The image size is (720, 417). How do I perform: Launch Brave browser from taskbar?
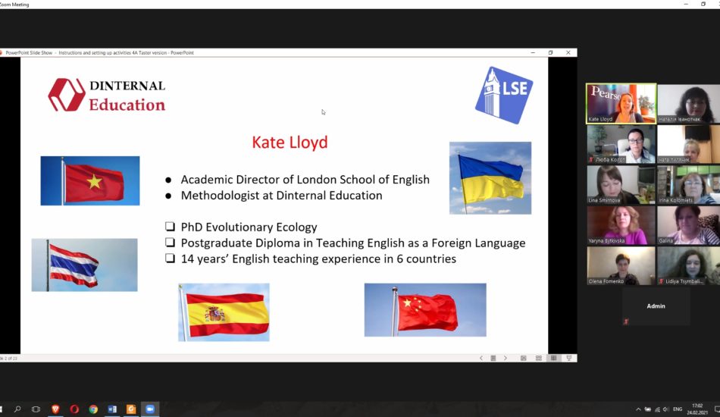point(55,409)
